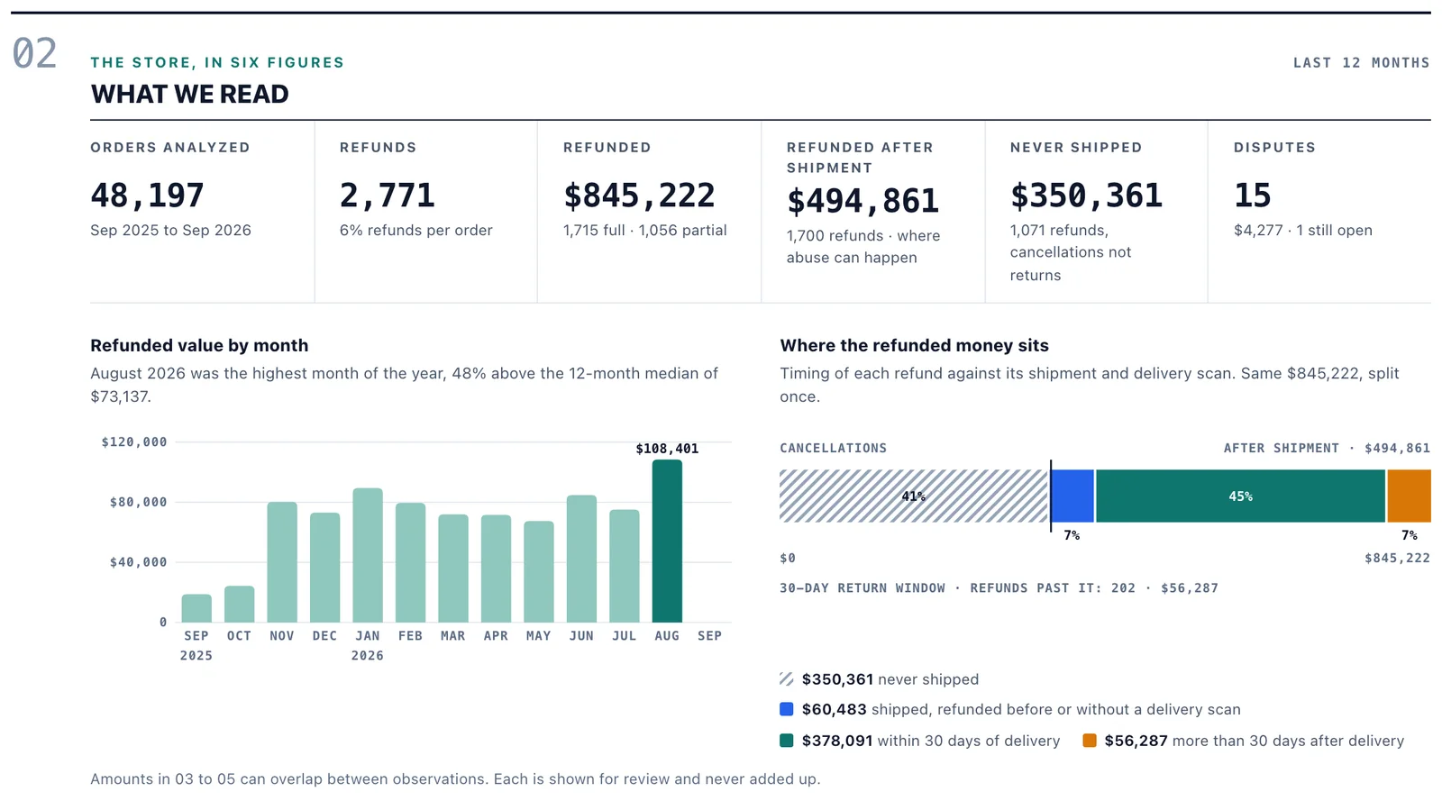Click the footnote about amounts in 03 to 05

point(455,778)
